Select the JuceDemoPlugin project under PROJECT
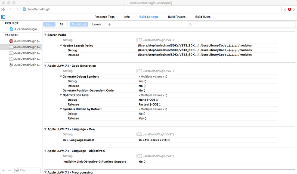This screenshot has height=174, width=297. click(x=23, y=29)
